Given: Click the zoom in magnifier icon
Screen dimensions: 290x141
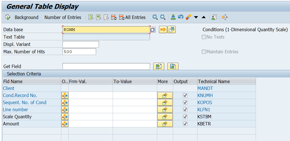Looking at the screenshot, I should (163, 17).
